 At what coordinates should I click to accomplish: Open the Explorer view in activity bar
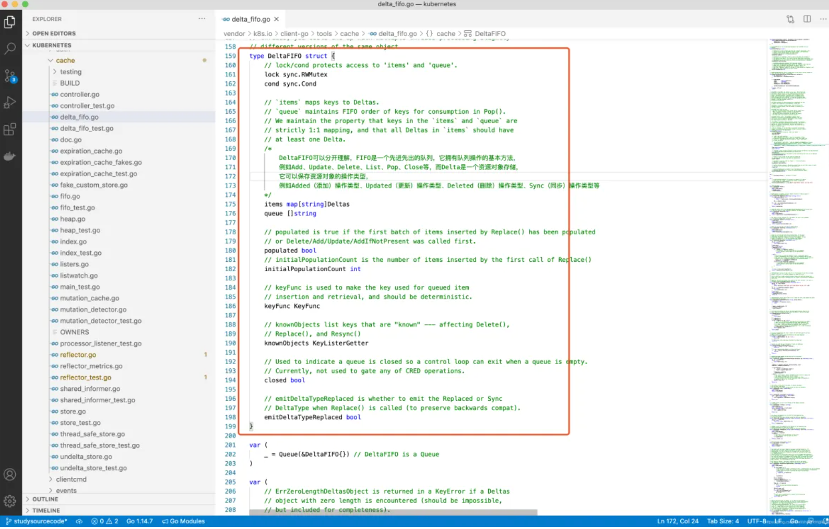pos(10,22)
